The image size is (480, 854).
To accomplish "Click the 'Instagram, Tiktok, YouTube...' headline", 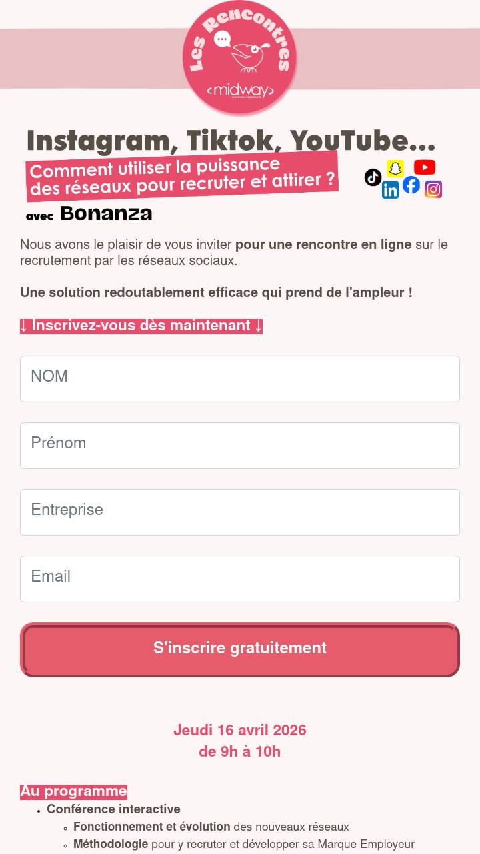I will pyautogui.click(x=231, y=141).
